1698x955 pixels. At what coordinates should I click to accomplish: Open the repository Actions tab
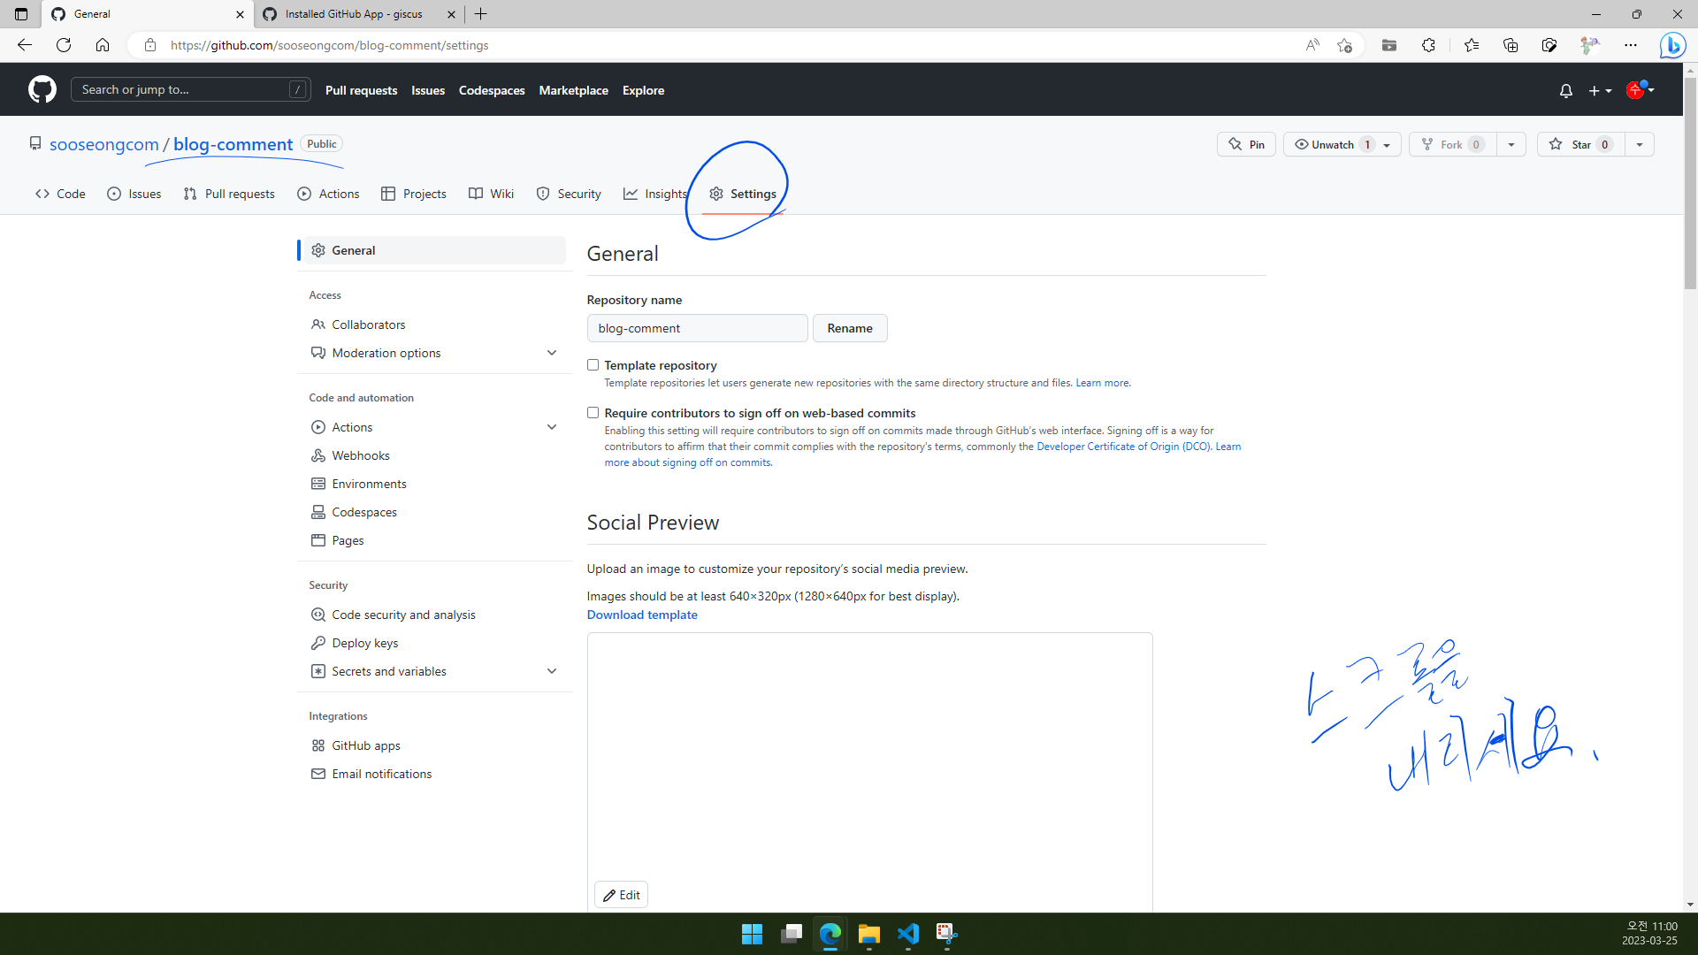[x=328, y=194]
